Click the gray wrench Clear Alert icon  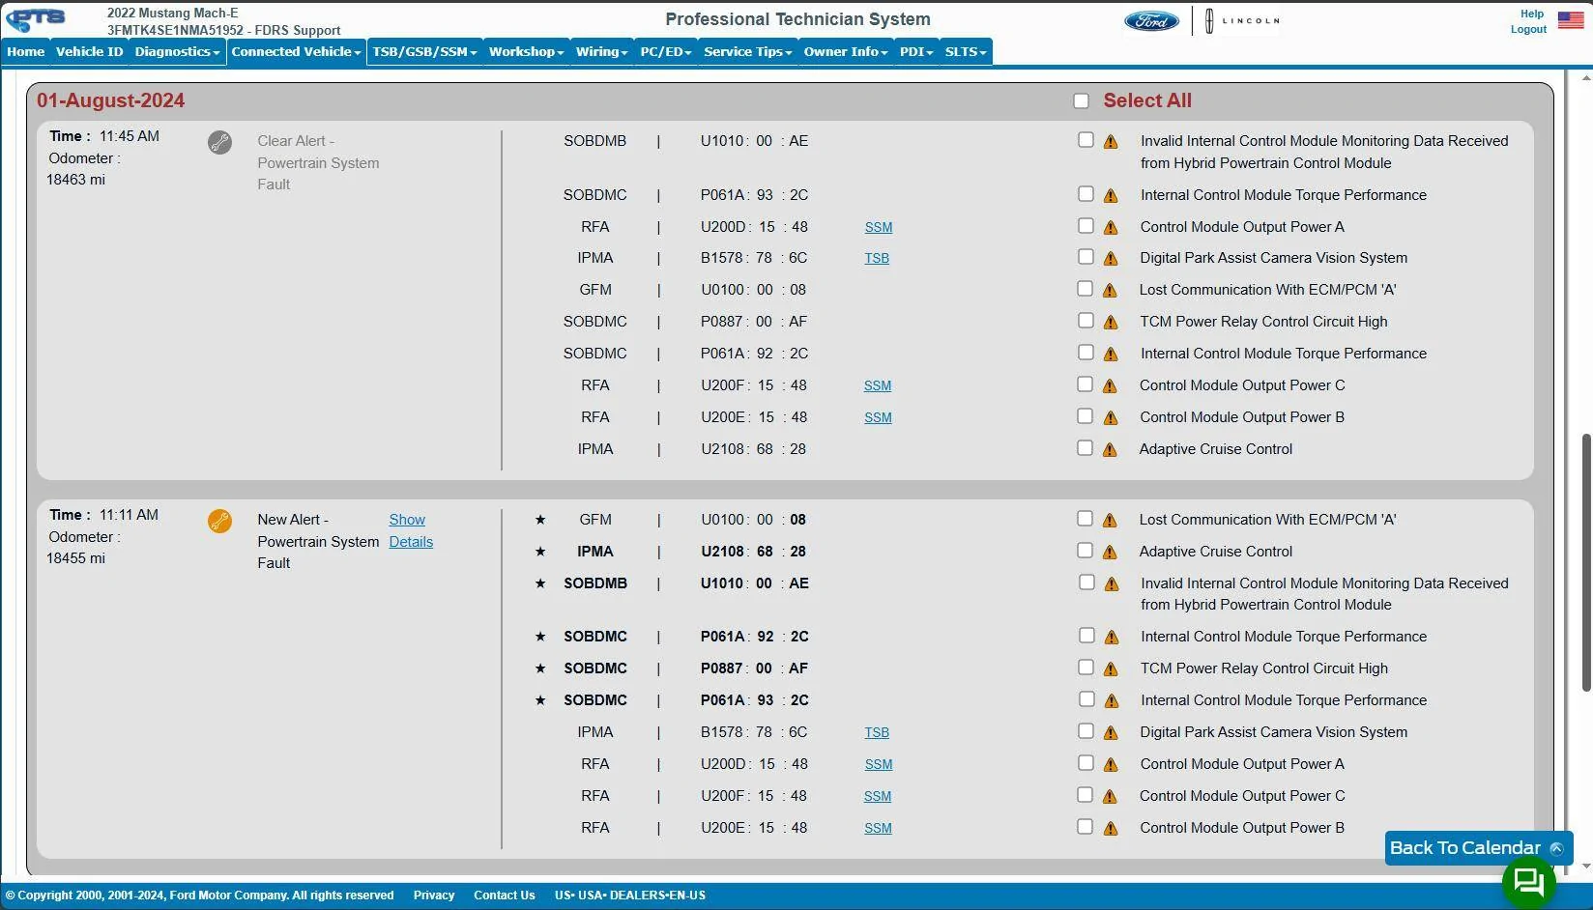click(x=219, y=143)
